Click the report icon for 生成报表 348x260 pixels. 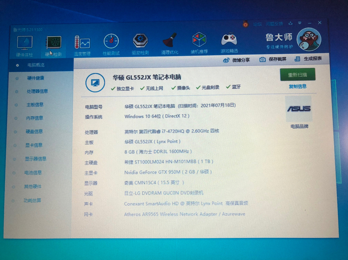coord(297,59)
